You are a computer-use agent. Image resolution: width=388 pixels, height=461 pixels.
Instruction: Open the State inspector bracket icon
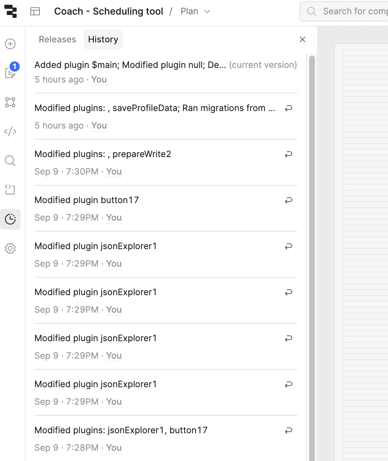click(10, 190)
